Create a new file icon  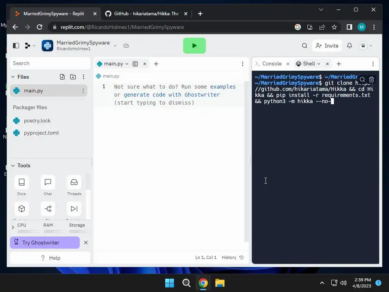[x=62, y=77]
